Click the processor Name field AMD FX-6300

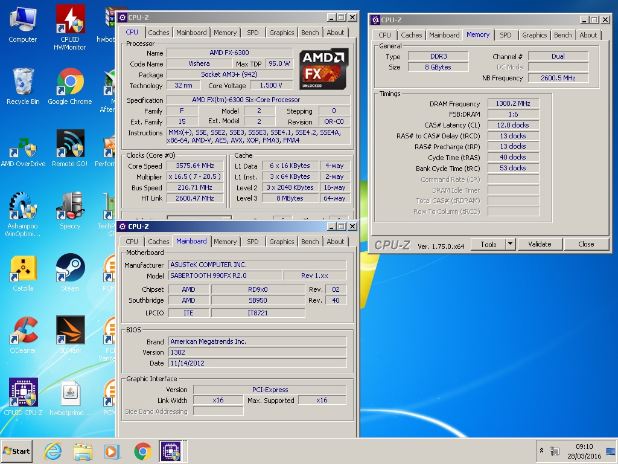229,53
